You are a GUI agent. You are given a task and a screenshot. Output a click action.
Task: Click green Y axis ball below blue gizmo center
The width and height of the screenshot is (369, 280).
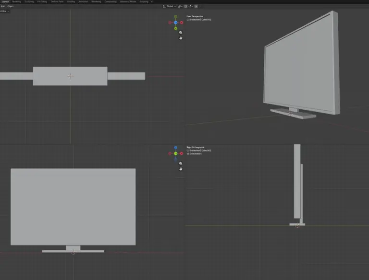(175, 28)
